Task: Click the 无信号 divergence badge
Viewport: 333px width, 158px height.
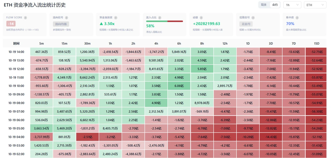Action: (x=246, y=24)
